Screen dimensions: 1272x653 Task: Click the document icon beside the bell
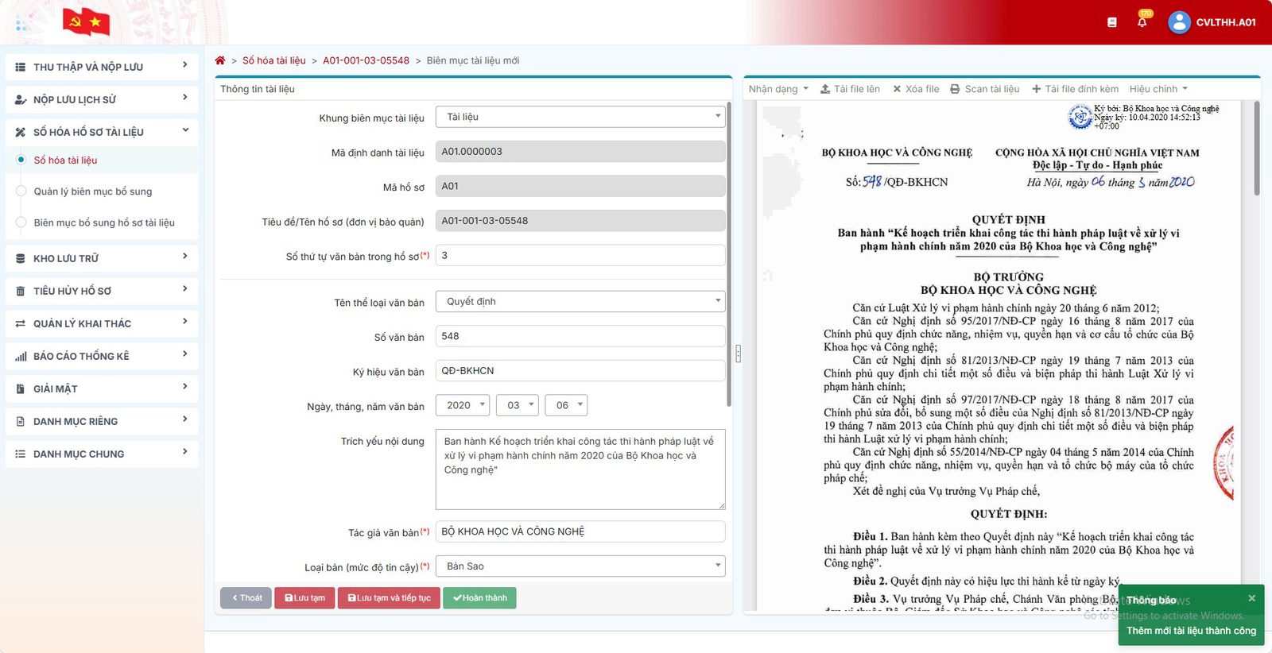[x=1112, y=22]
